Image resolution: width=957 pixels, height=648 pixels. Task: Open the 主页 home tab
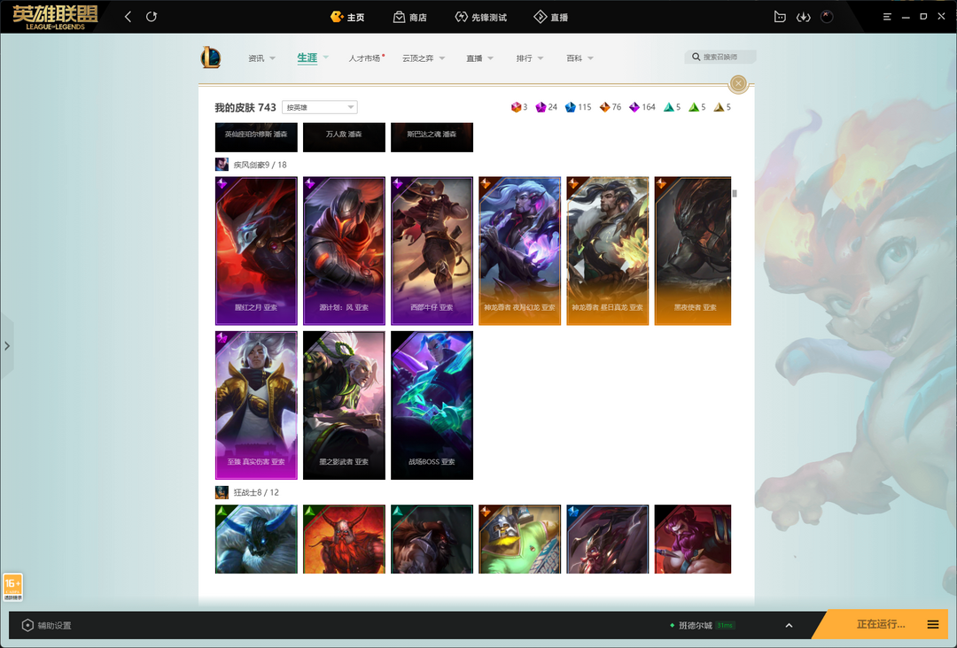click(347, 17)
